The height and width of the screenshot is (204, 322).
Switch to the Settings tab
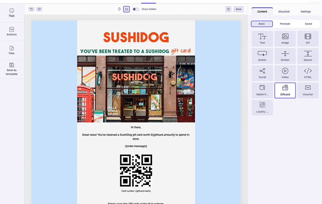305,12
